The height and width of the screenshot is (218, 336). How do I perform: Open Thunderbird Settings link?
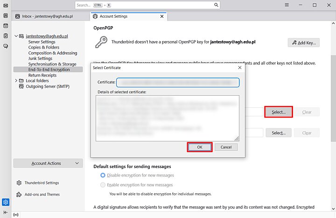click(42, 183)
